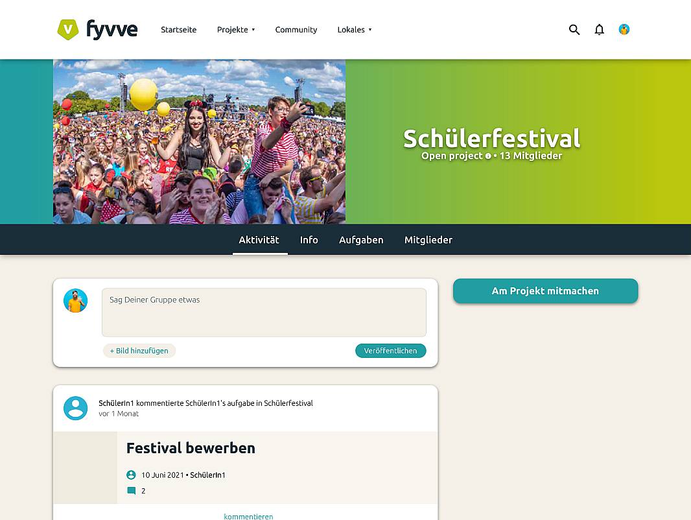The image size is (691, 520).
Task: Click Am Projekt mitmachen button
Action: tap(545, 291)
